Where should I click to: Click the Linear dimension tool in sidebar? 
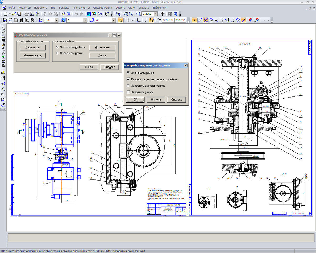click(3, 78)
